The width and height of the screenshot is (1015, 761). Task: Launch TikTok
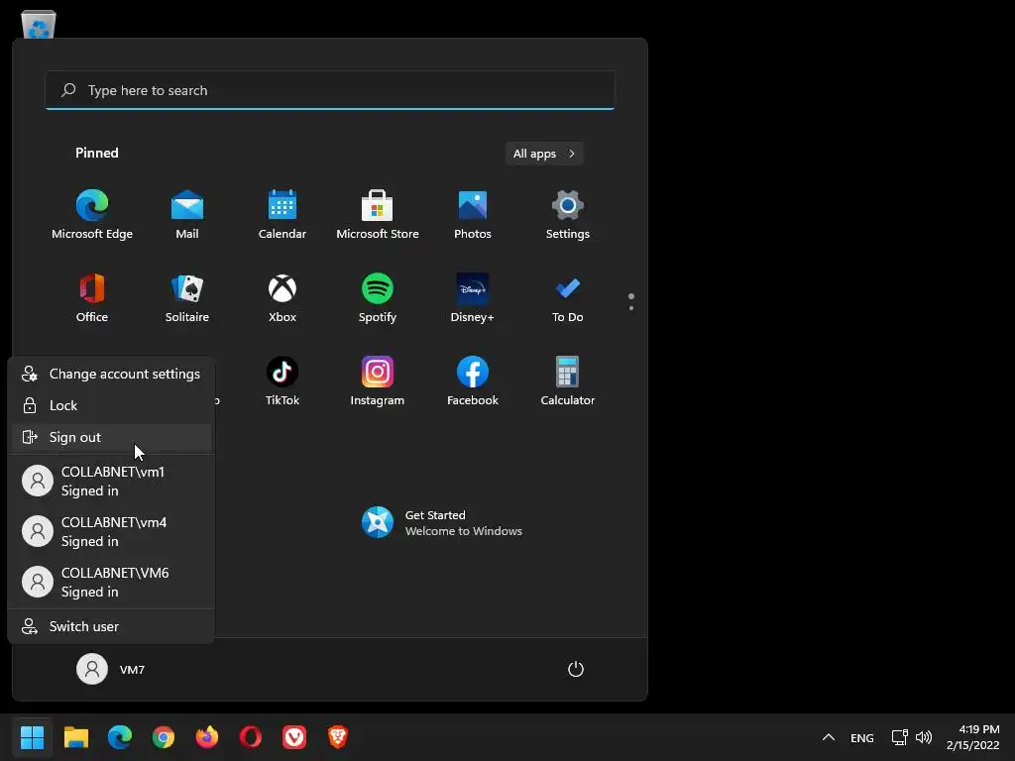click(282, 381)
